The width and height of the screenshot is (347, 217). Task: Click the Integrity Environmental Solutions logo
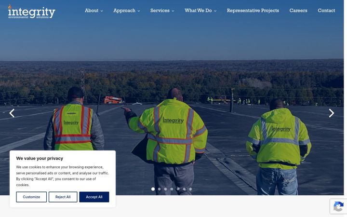[31, 11]
